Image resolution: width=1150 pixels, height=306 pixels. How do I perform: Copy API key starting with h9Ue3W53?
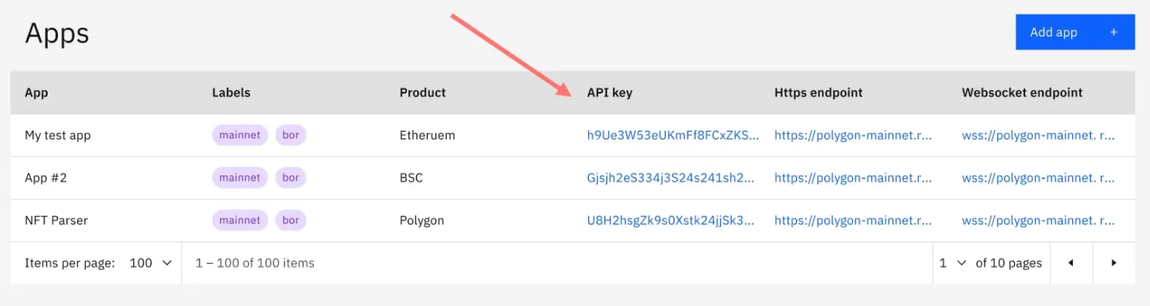672,135
